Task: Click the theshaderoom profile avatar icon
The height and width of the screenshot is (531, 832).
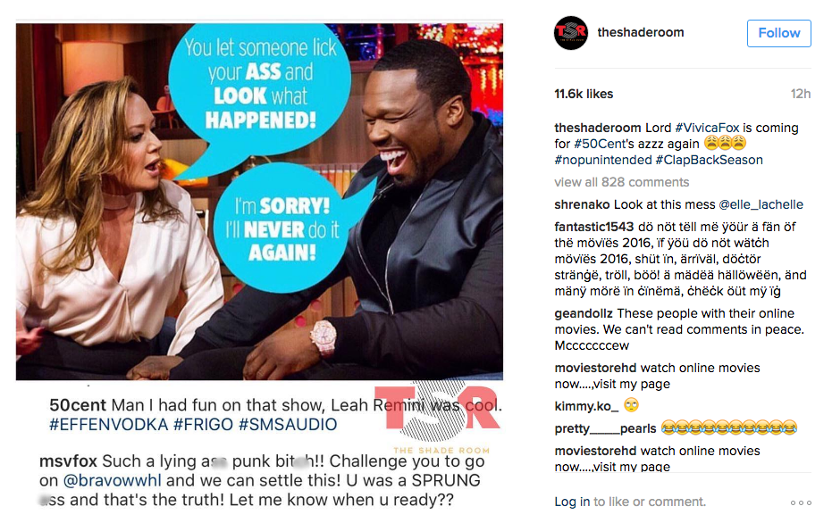Action: click(571, 33)
